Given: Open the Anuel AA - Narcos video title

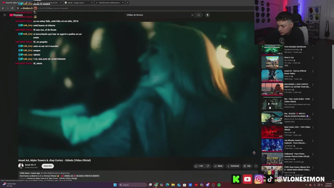Looking at the screenshot, I should click(x=295, y=72).
